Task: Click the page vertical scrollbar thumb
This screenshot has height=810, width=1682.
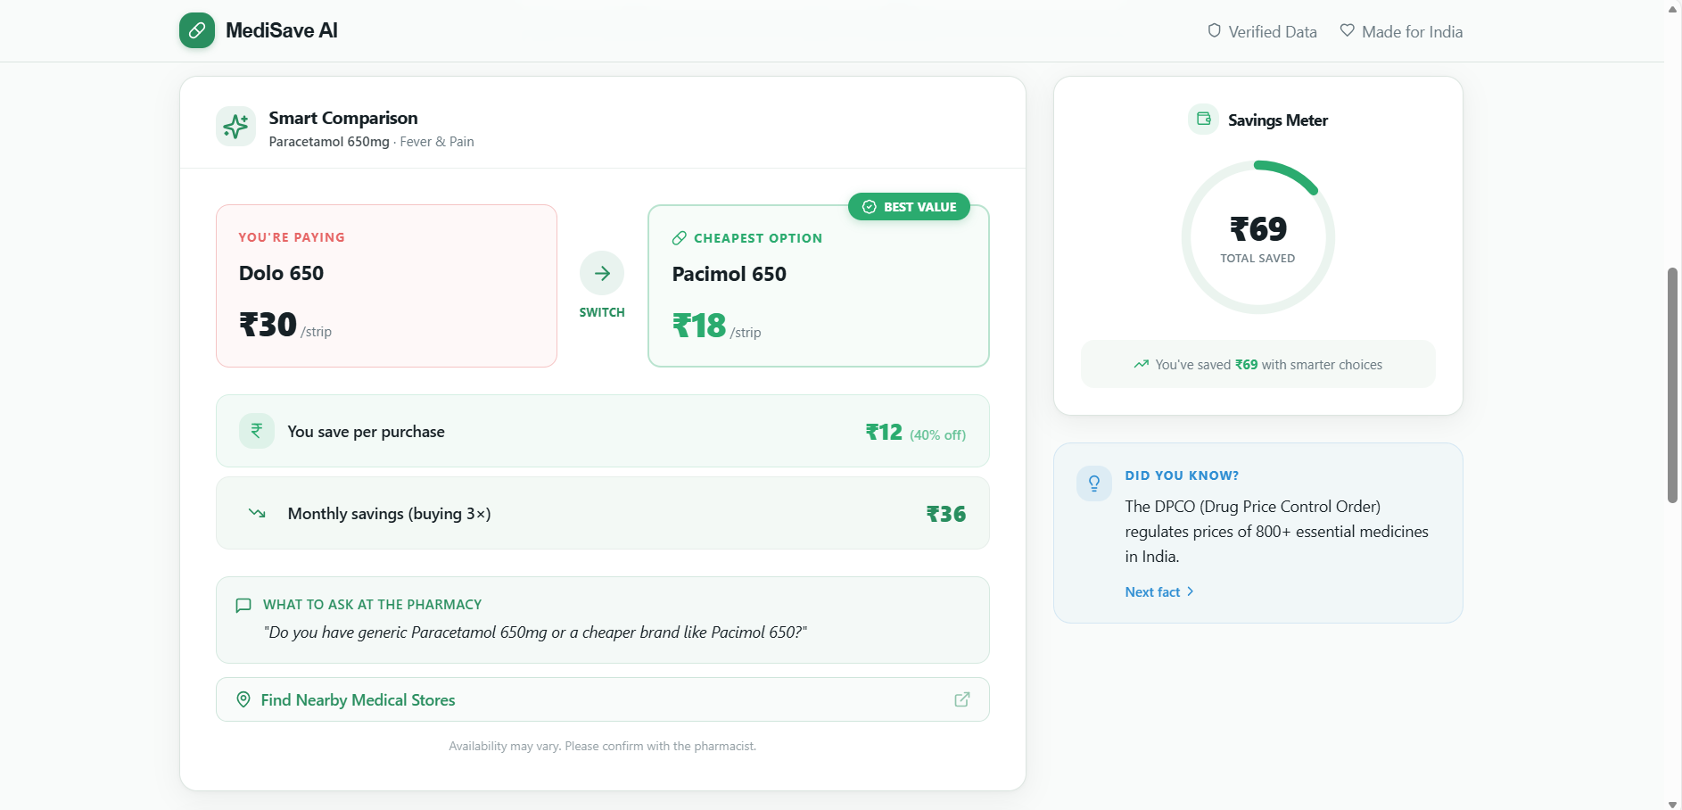Action: [1672, 384]
